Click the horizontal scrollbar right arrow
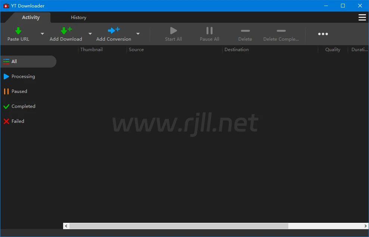 (x=366, y=226)
